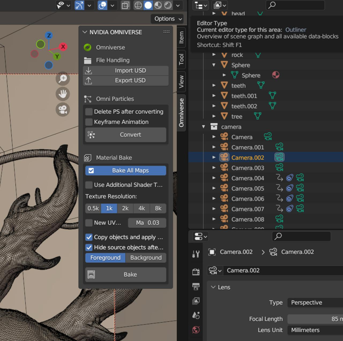Enable Delete PS after converting checkbox
Image resolution: width=343 pixels, height=341 pixels.
(89, 111)
